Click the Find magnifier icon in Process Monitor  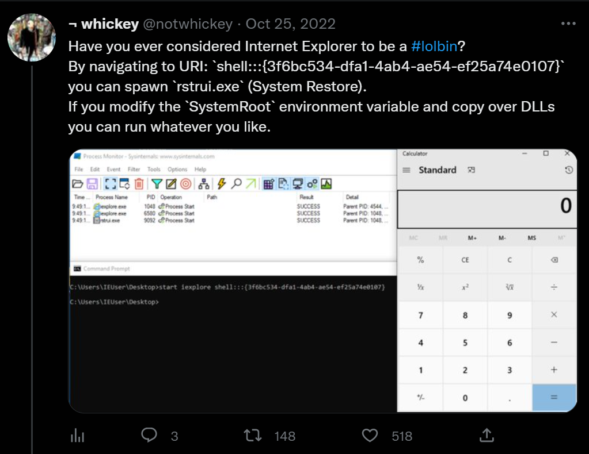236,184
